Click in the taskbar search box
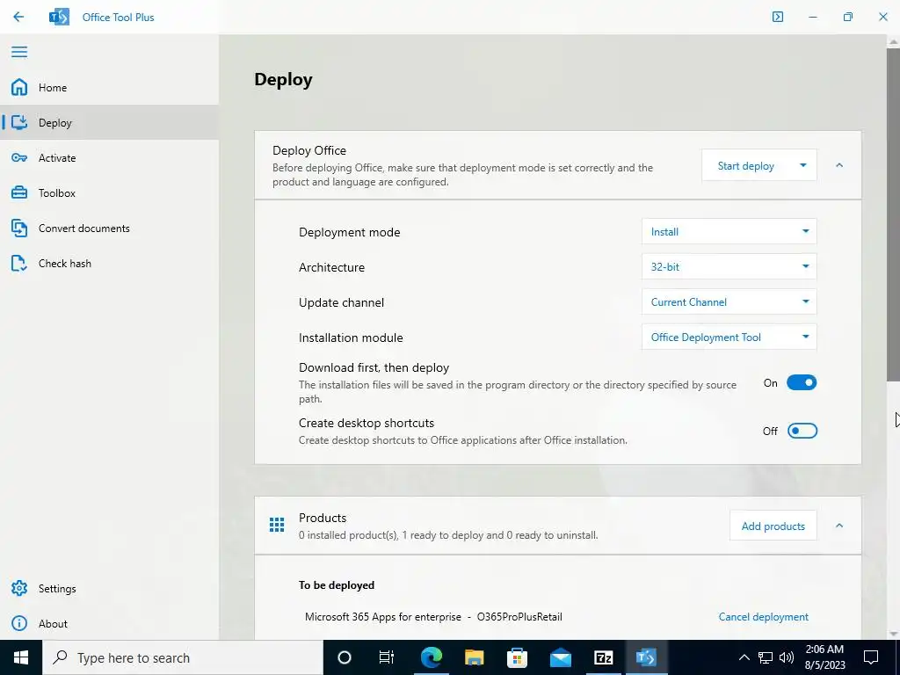Image resolution: width=900 pixels, height=675 pixels. pyautogui.click(x=183, y=657)
